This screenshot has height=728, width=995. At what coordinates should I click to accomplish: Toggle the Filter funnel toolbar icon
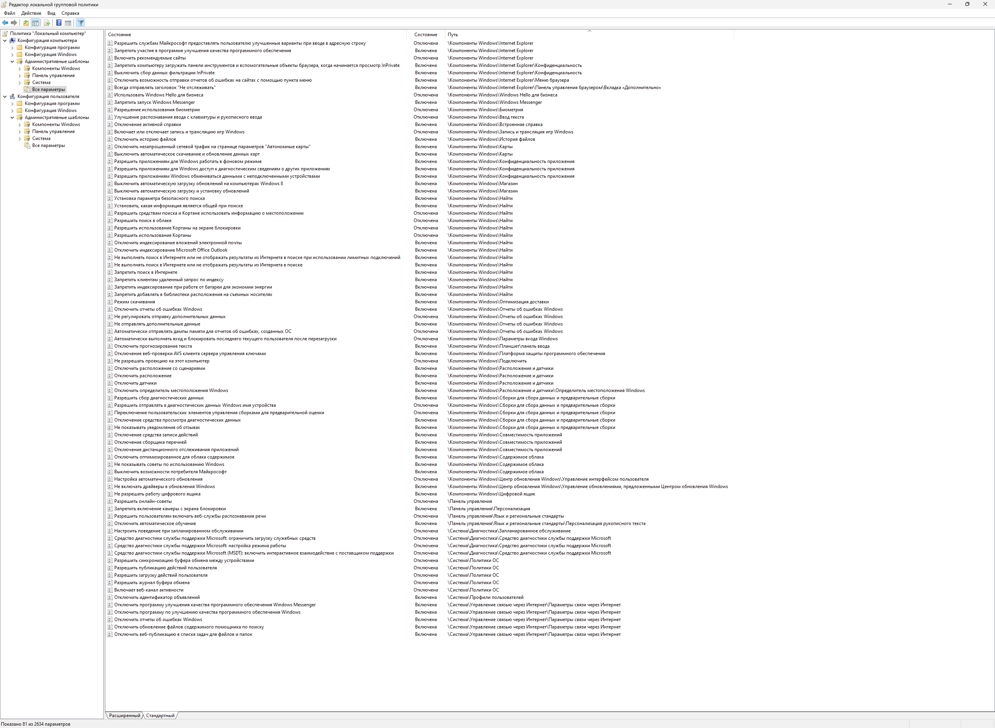(x=80, y=23)
